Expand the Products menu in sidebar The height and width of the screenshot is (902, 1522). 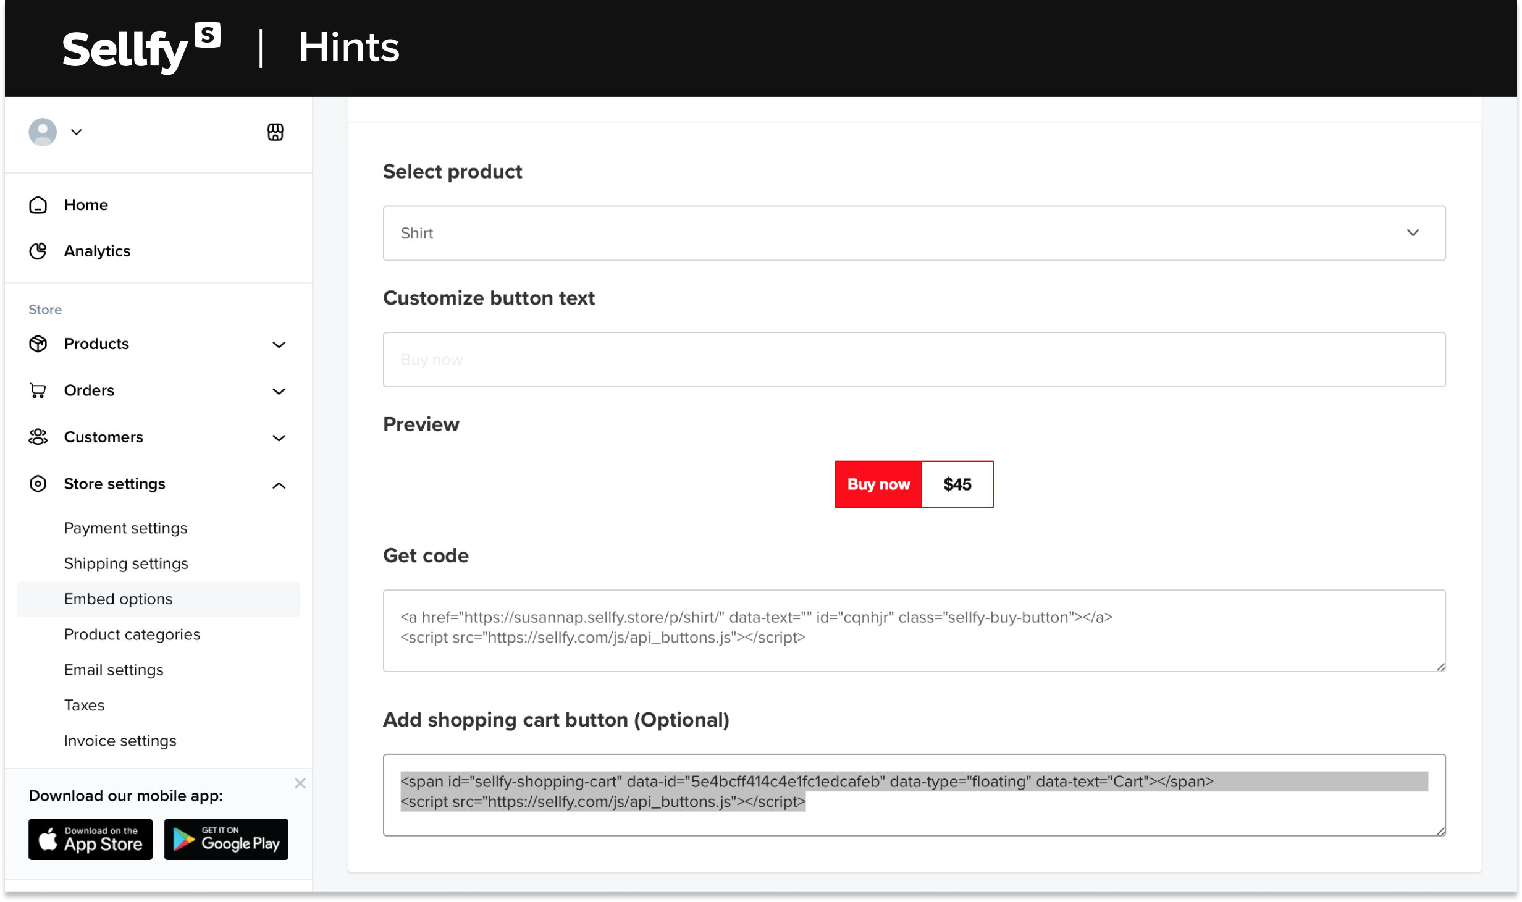coord(156,344)
